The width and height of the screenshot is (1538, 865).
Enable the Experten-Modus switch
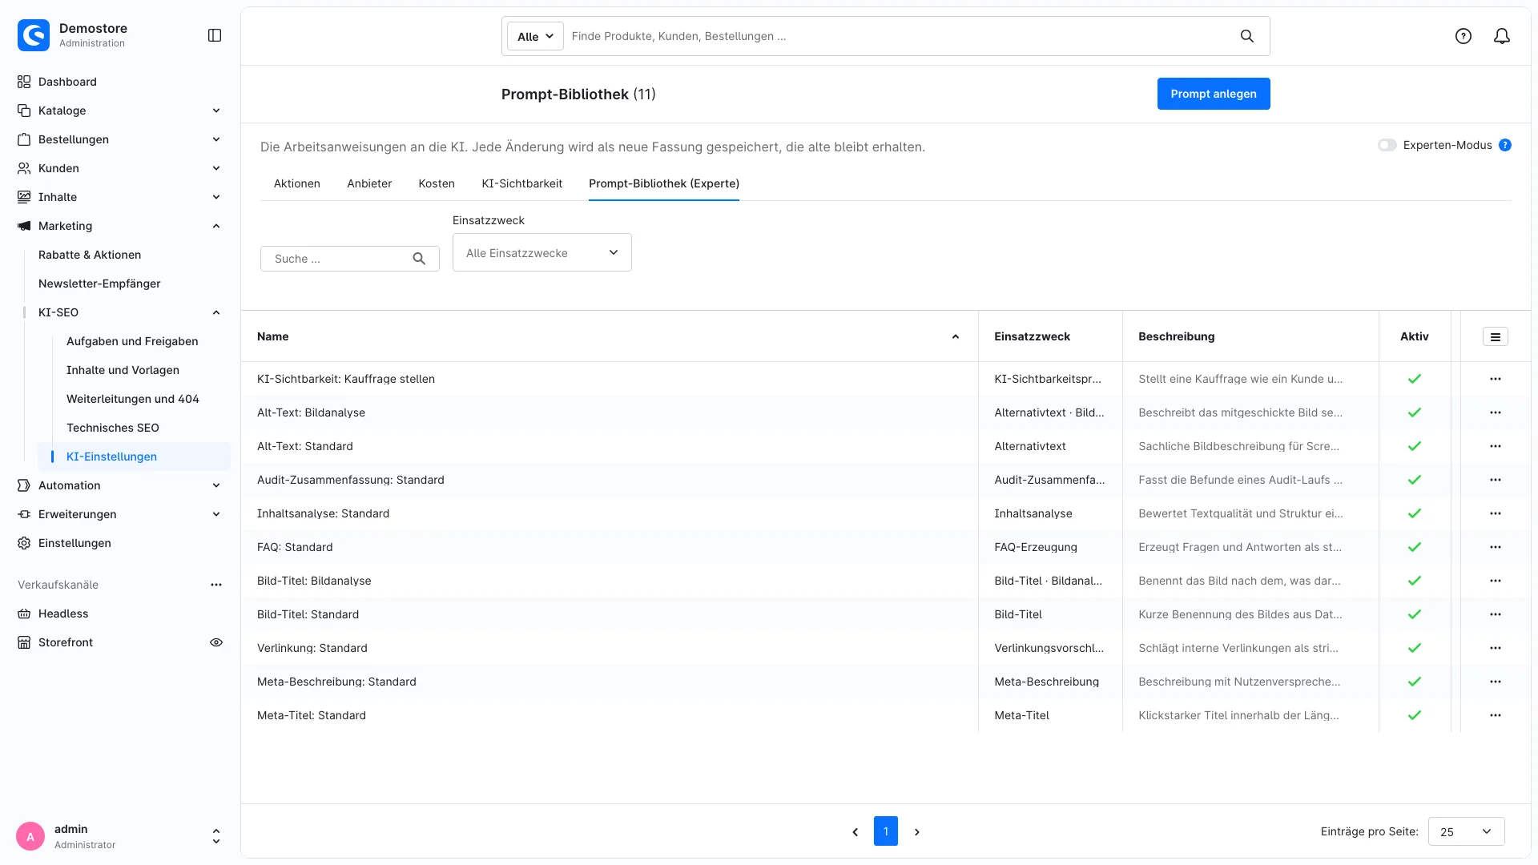[1387, 145]
